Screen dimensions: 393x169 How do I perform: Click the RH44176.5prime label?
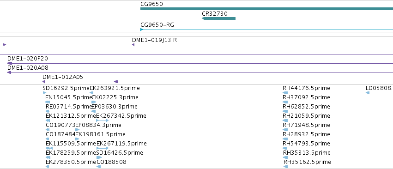click(x=306, y=88)
